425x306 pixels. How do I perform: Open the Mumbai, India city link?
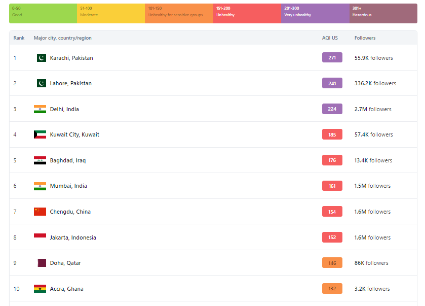(68, 186)
